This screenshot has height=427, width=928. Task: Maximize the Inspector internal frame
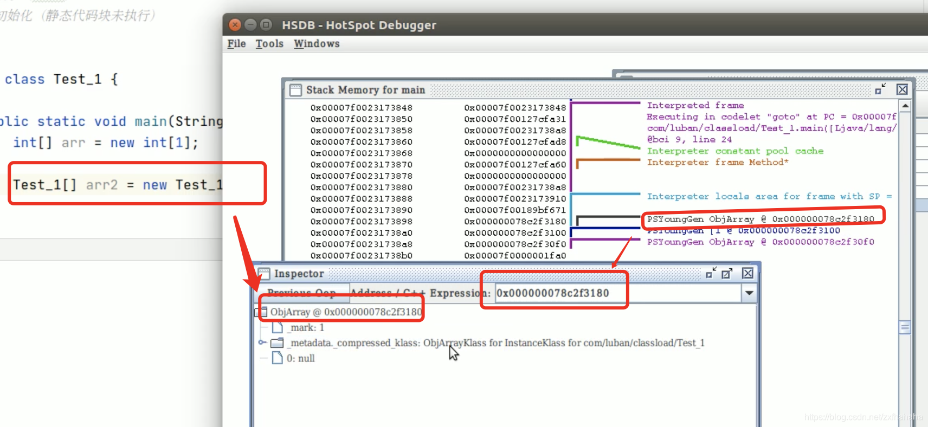point(727,273)
